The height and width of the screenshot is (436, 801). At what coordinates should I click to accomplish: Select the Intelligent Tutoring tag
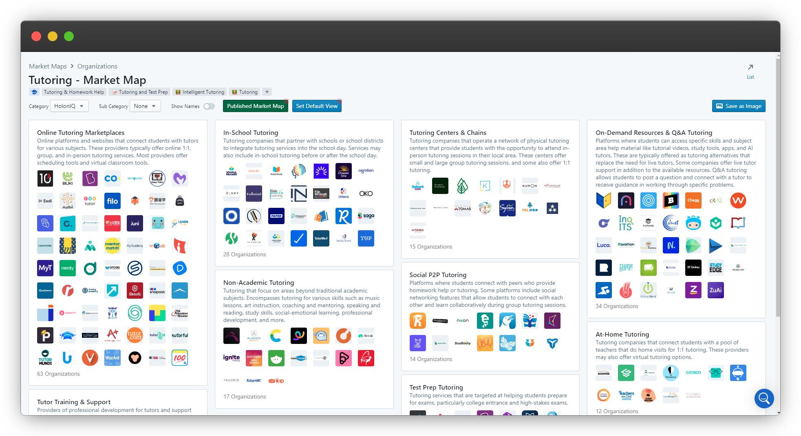(x=199, y=92)
